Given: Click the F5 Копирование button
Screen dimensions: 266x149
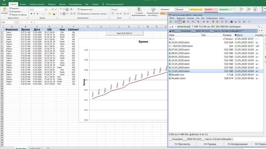Looking at the screenshot, I should point(237,144).
